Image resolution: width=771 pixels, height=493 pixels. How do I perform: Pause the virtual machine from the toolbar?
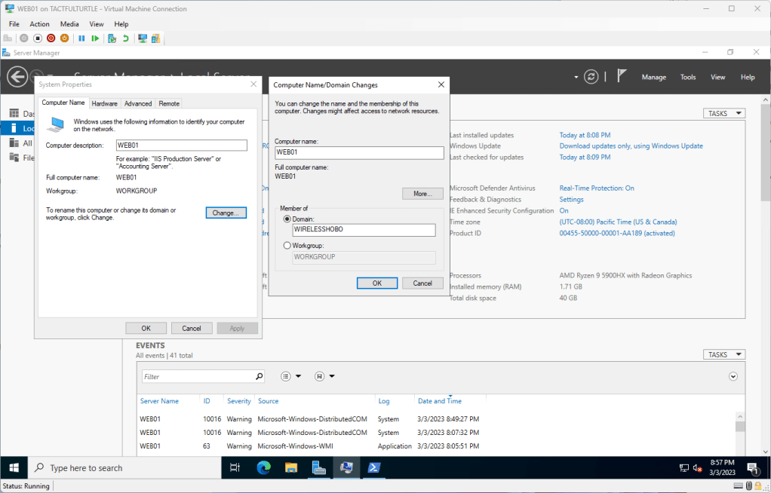tap(81, 38)
